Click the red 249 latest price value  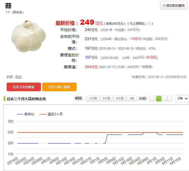[87, 23]
